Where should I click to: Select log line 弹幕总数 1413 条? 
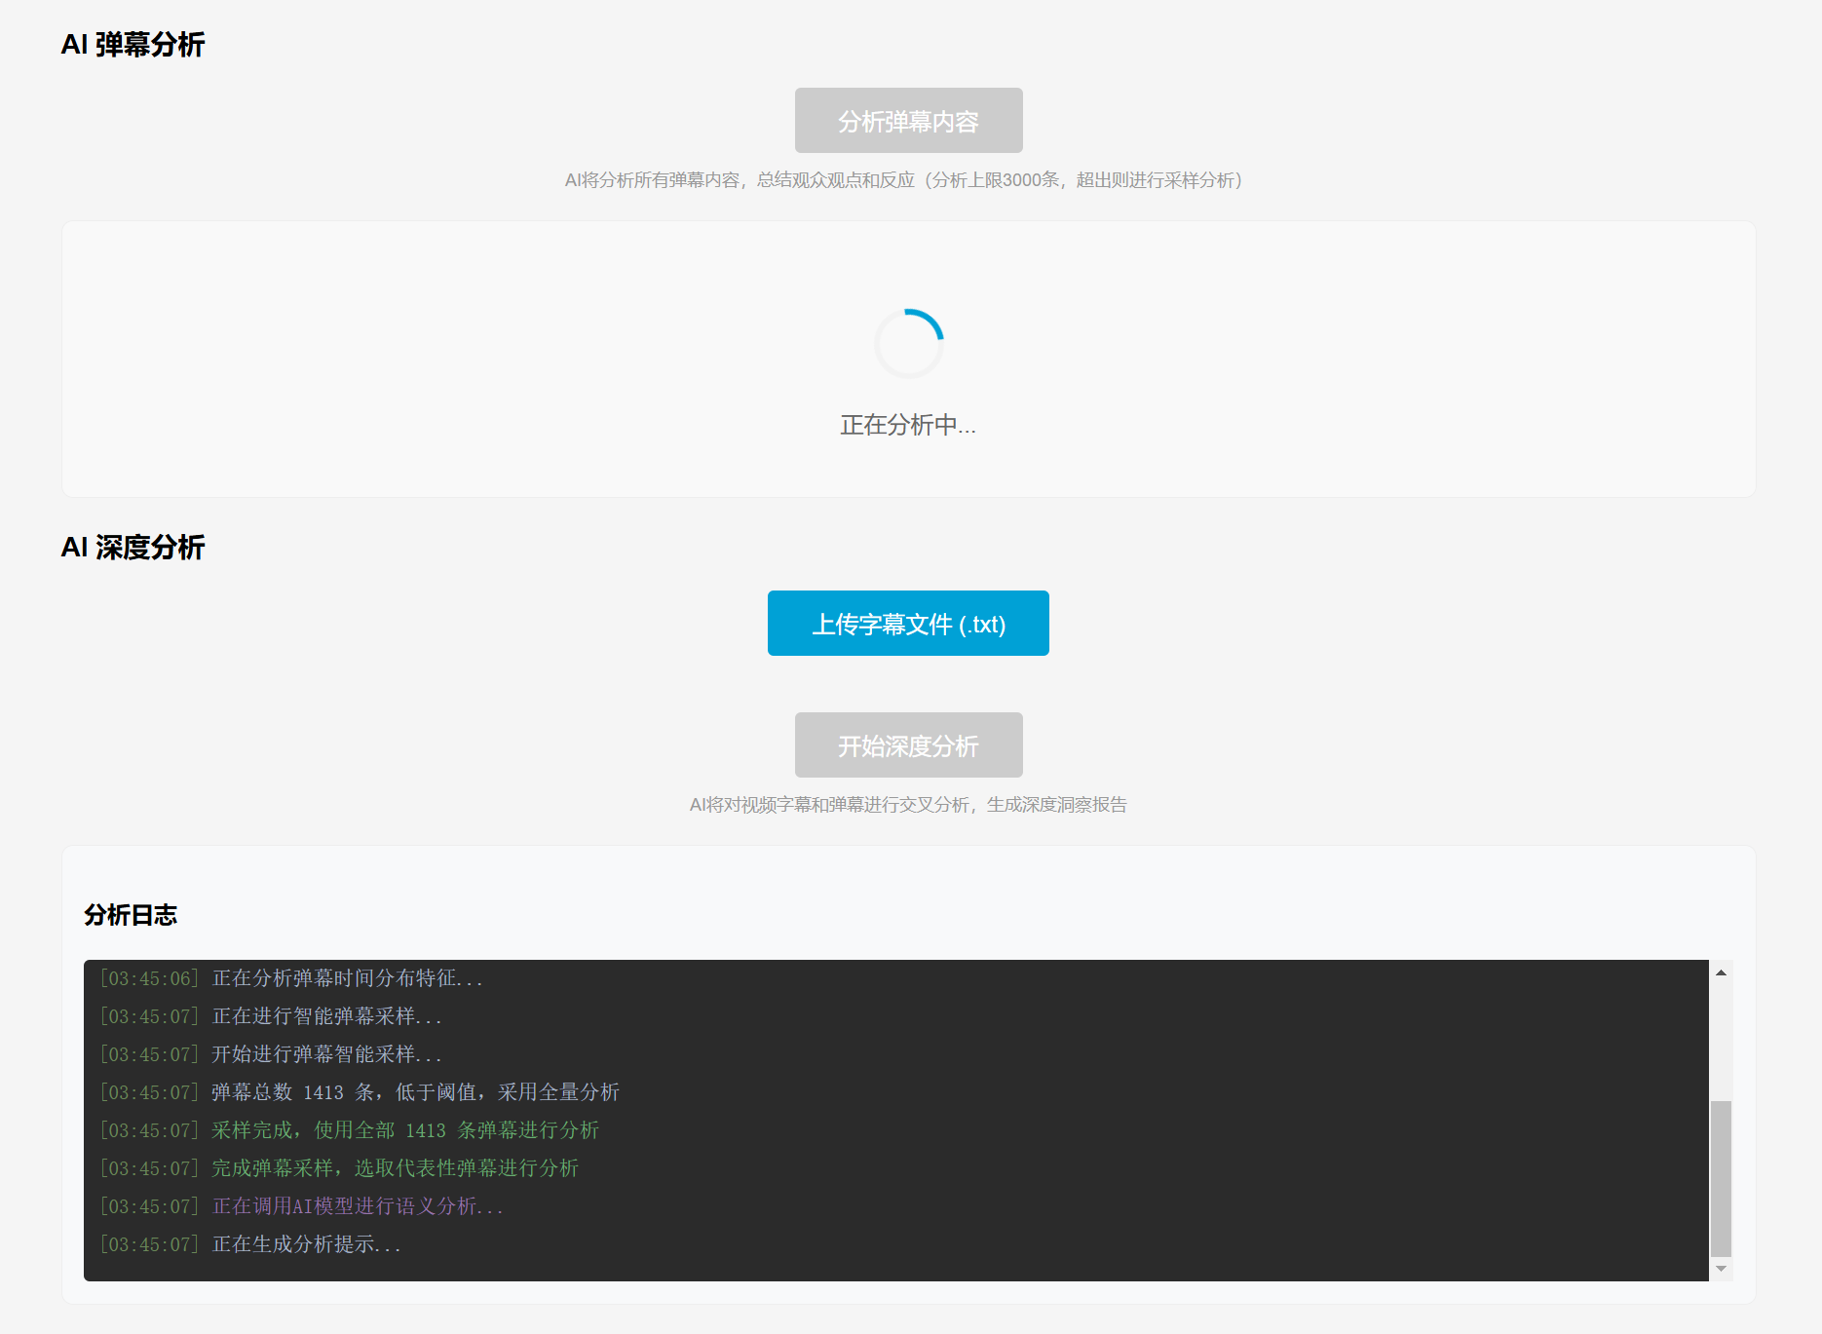click(x=415, y=1092)
